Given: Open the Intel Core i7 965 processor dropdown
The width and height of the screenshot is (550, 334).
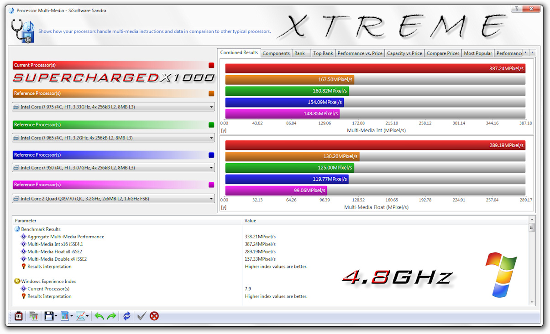Looking at the screenshot, I should point(113,138).
